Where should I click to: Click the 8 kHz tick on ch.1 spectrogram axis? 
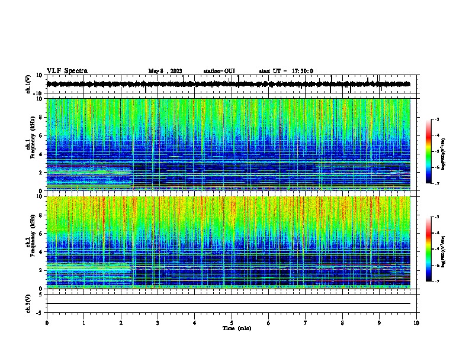click(41, 117)
